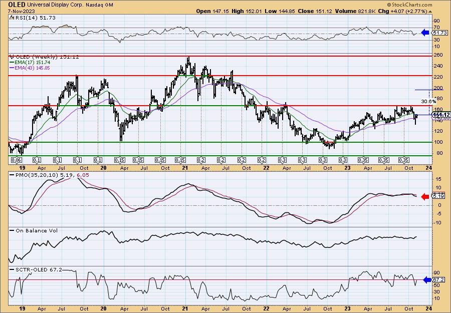Click the 260 price axis label
Screen dimensions: 451x313
438,55
